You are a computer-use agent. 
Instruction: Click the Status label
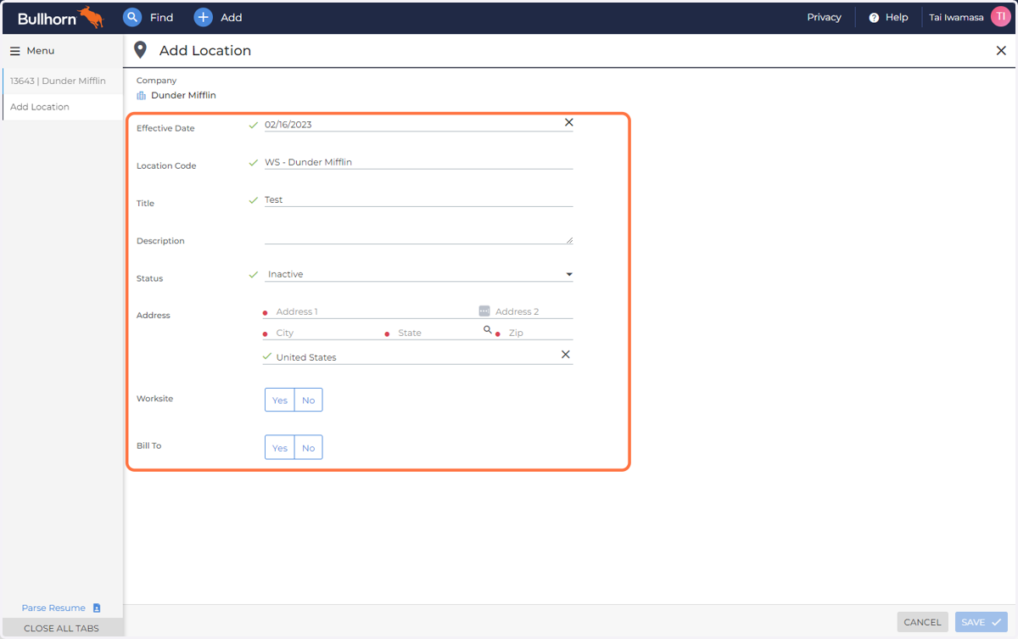pos(149,278)
